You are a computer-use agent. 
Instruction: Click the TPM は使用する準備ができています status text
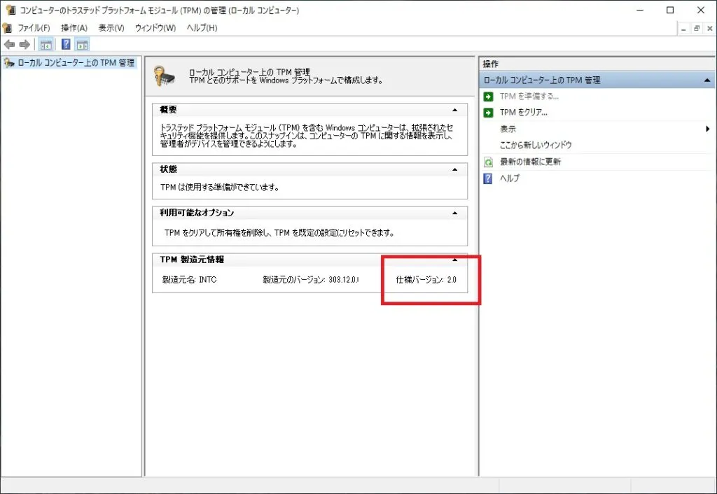(x=219, y=188)
